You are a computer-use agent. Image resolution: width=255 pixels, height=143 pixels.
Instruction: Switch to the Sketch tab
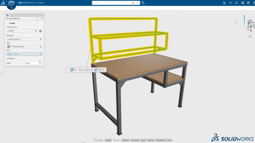(x=108, y=140)
